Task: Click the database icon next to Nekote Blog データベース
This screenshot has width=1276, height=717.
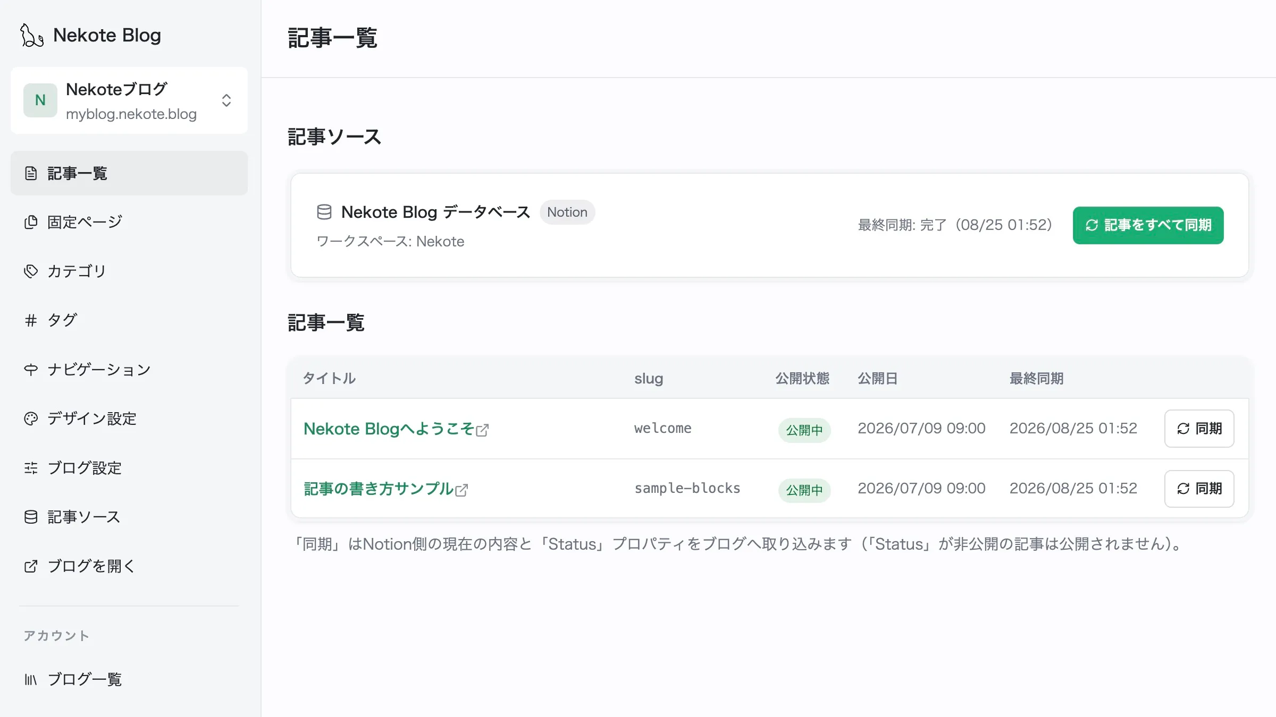Action: (x=324, y=212)
